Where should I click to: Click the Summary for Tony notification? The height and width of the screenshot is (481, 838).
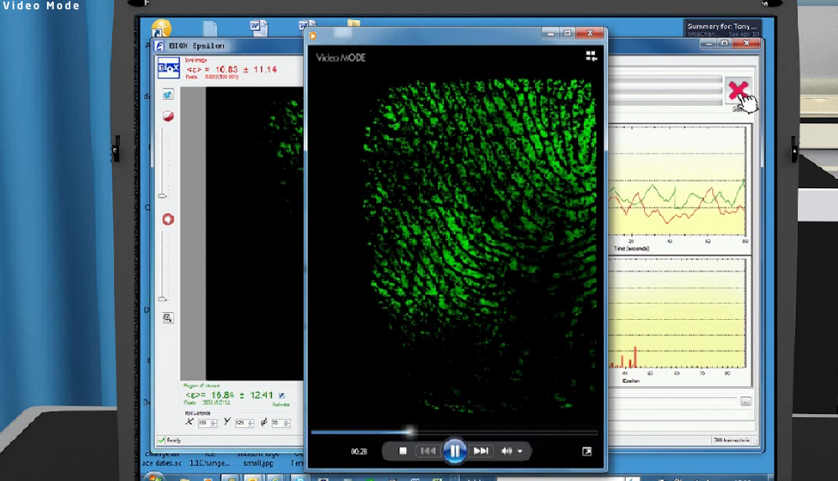pyautogui.click(x=722, y=29)
